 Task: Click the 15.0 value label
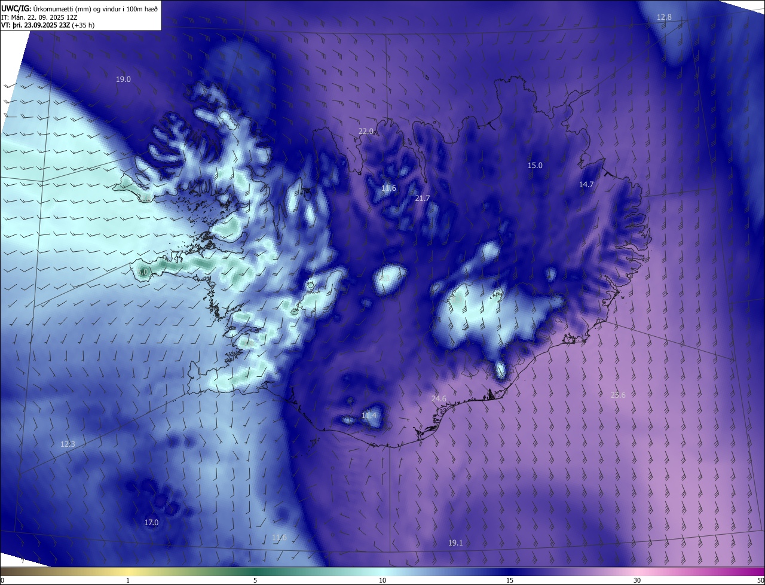[535, 165]
